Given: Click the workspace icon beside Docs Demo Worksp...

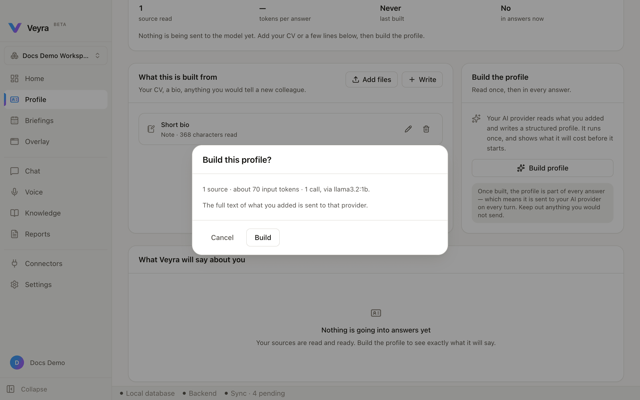Looking at the screenshot, I should coord(14,55).
